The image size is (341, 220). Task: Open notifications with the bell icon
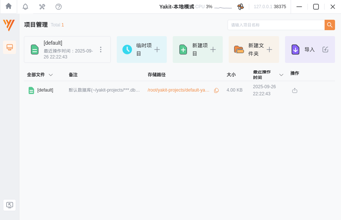25,6
